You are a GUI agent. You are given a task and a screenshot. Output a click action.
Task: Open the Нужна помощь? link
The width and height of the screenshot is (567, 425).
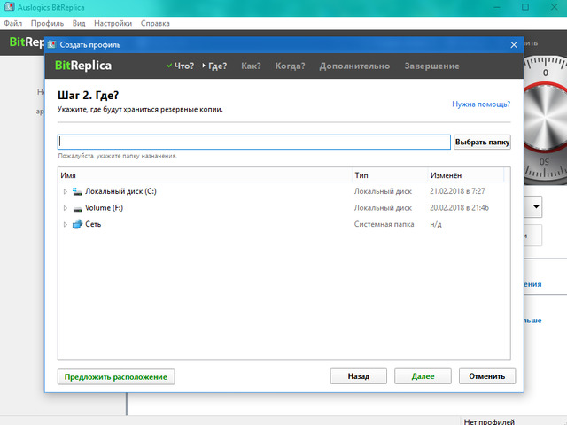tap(480, 104)
